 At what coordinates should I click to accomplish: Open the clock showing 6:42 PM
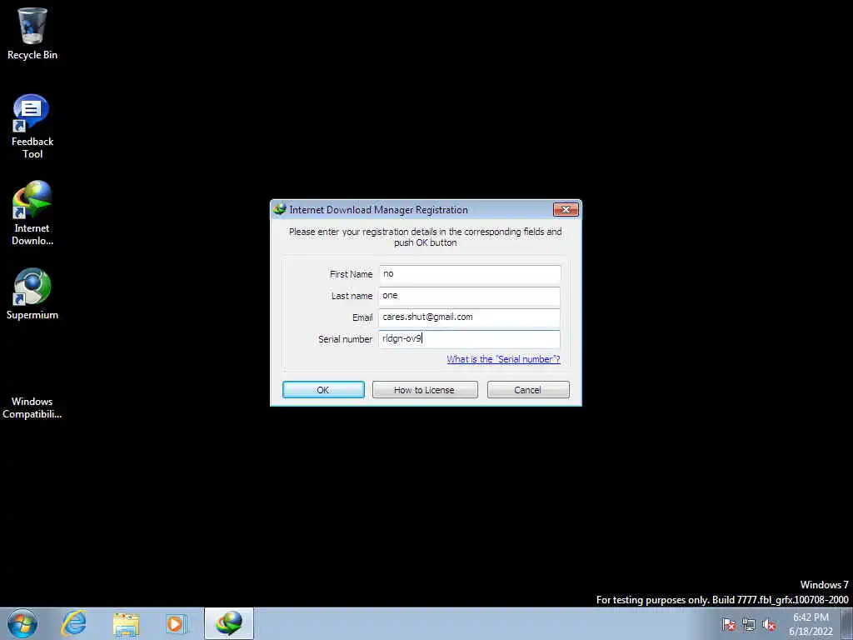coord(811,624)
